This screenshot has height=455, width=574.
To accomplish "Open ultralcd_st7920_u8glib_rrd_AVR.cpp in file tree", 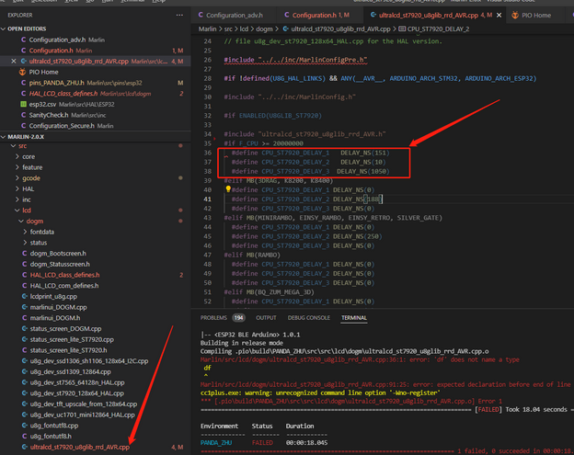I will pos(80,447).
